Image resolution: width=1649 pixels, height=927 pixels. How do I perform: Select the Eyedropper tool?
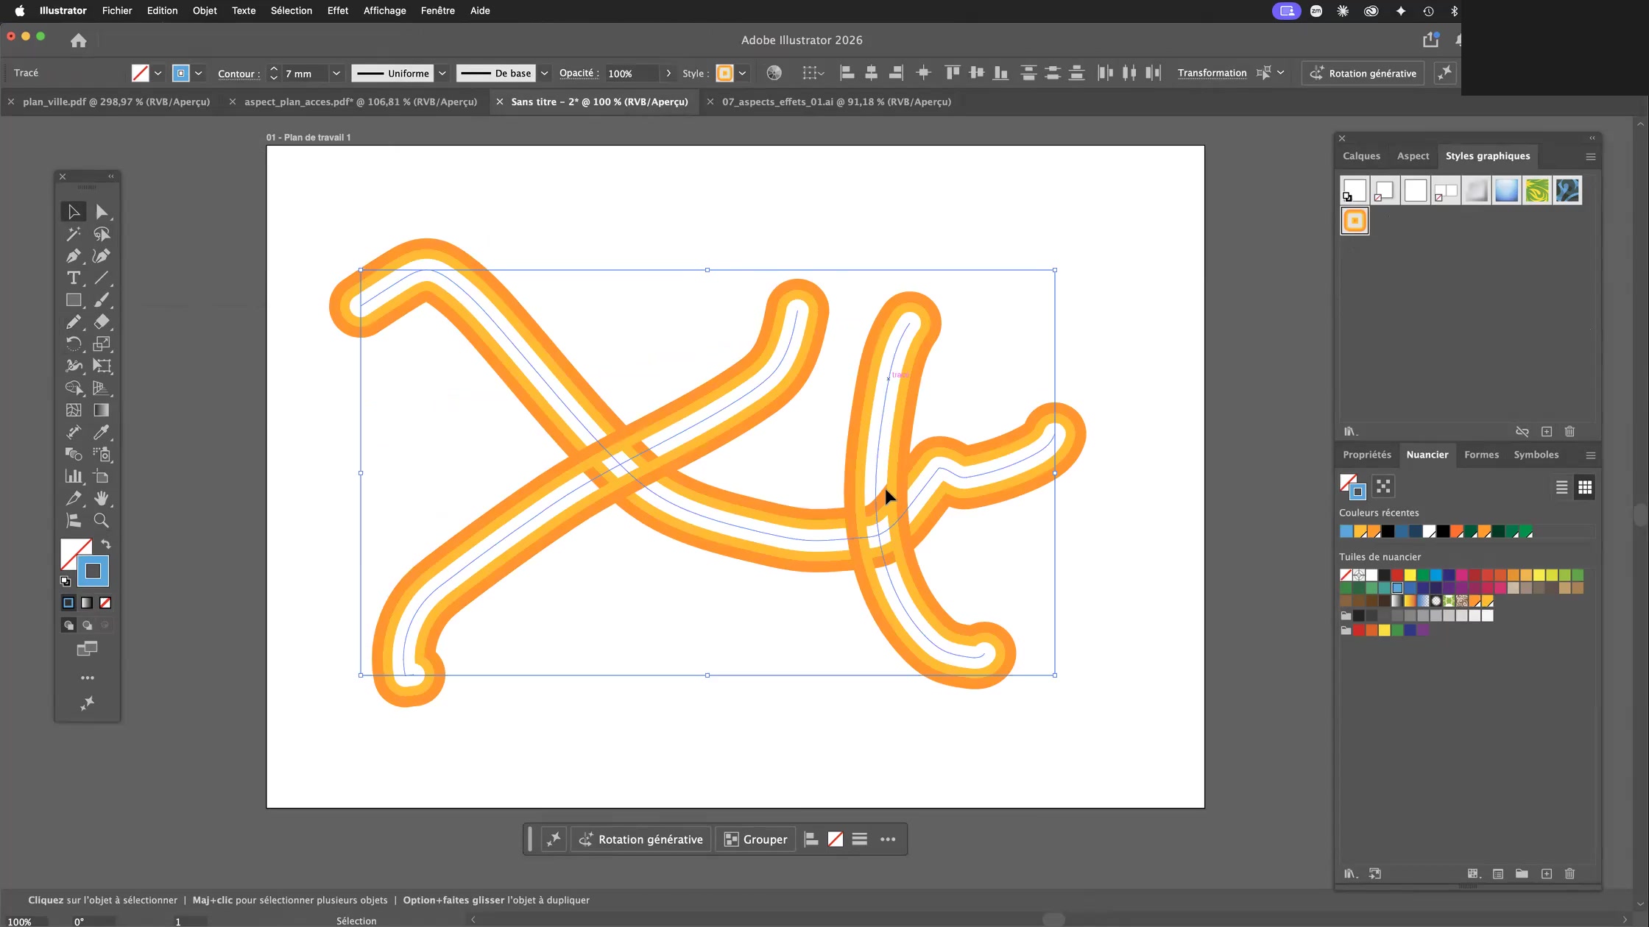click(102, 432)
